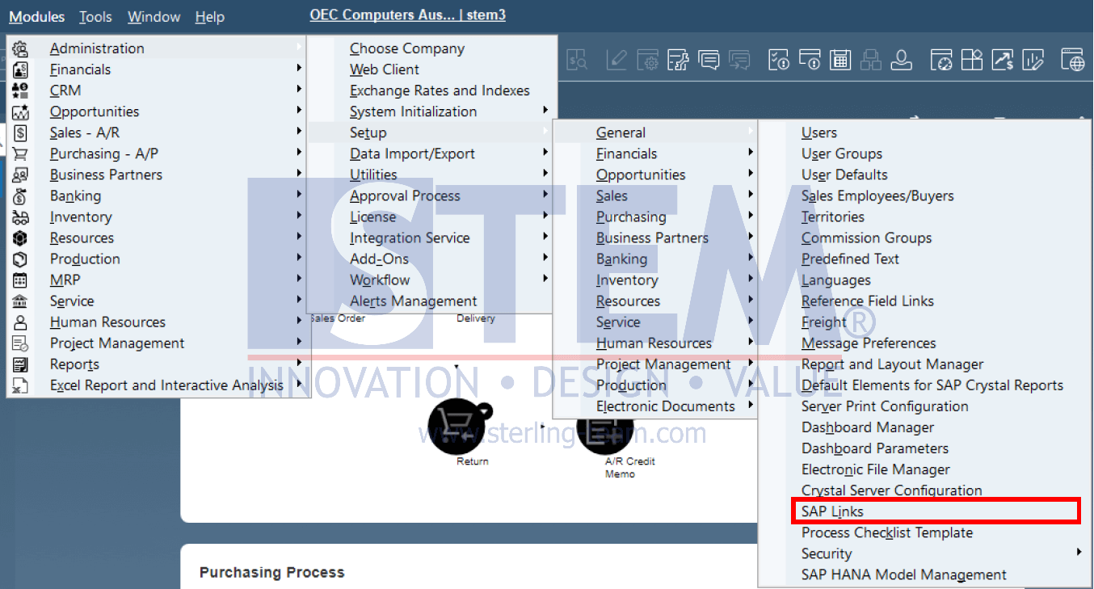Click the Banking money bag icon in Modules menu
Screen dimensions: 1094x589
pos(21,196)
